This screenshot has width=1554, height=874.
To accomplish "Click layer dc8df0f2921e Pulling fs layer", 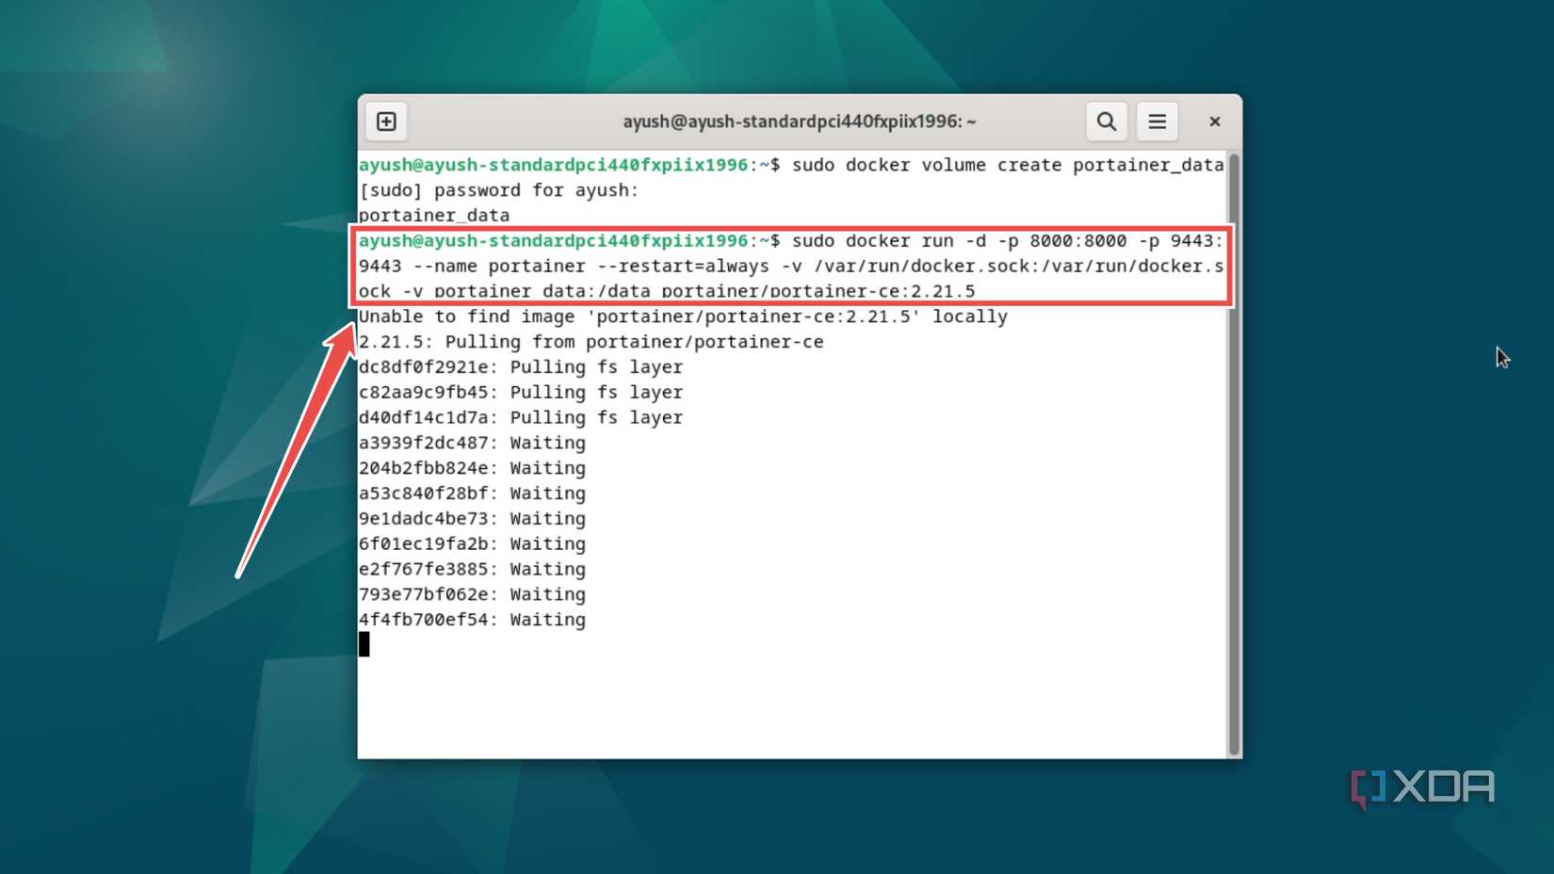I will (520, 367).
